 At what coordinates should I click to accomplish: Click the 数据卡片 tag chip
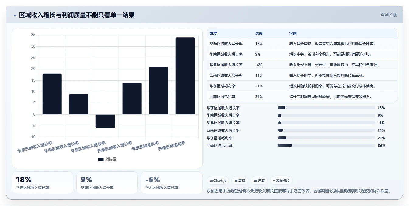[281, 181]
